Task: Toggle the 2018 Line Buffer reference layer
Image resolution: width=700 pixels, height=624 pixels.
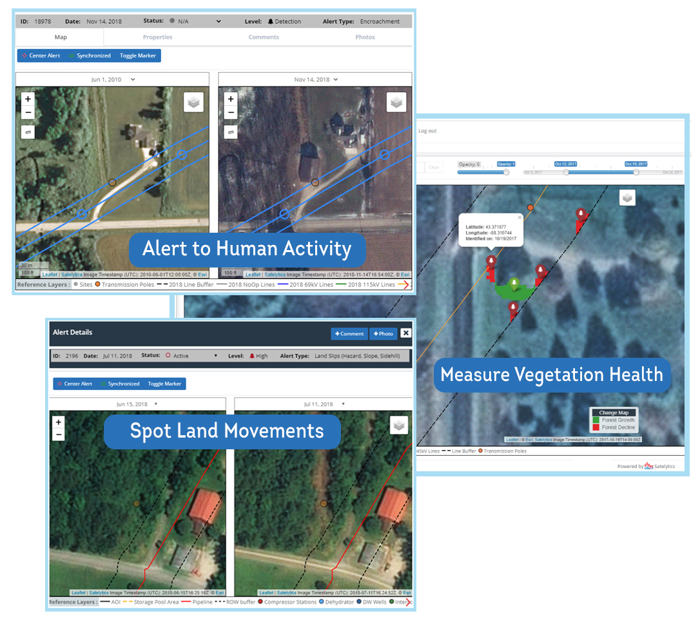Action: 185,285
